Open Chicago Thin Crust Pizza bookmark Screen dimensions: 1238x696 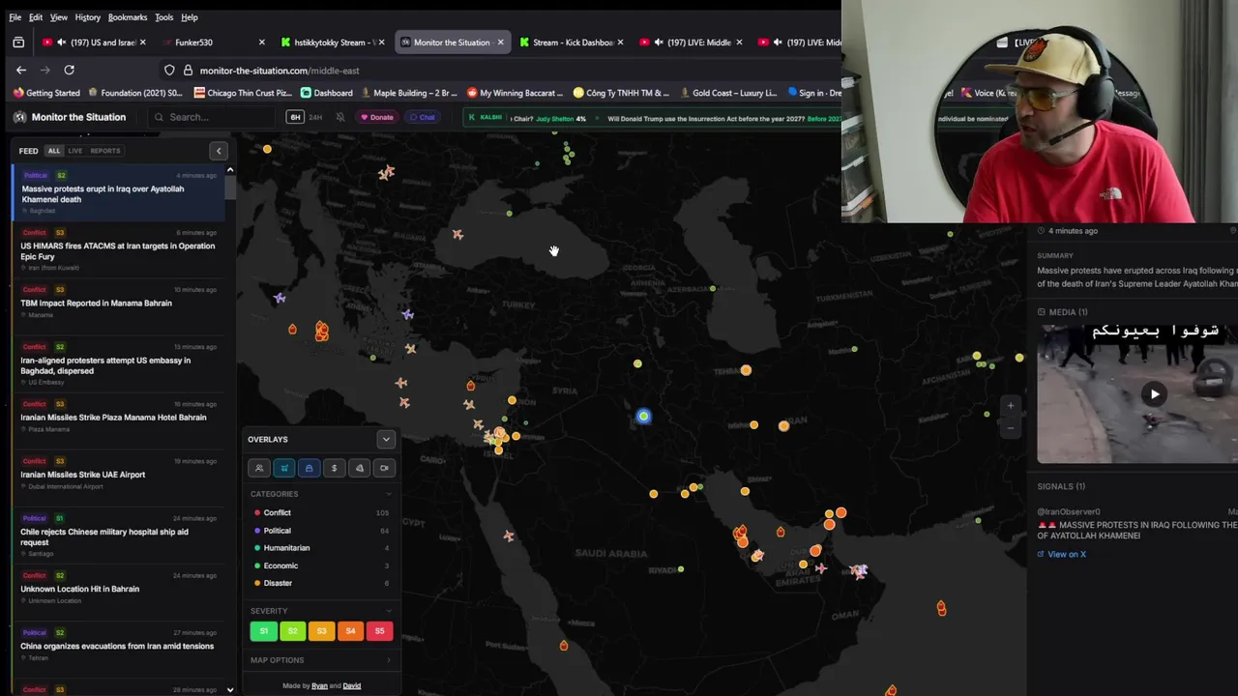click(243, 93)
